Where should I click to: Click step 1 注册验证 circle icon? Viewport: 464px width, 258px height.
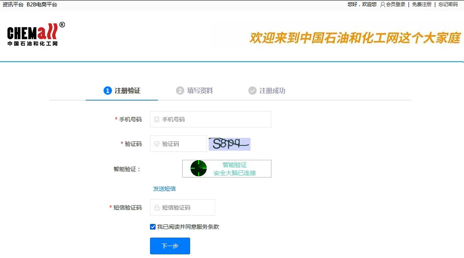click(107, 90)
